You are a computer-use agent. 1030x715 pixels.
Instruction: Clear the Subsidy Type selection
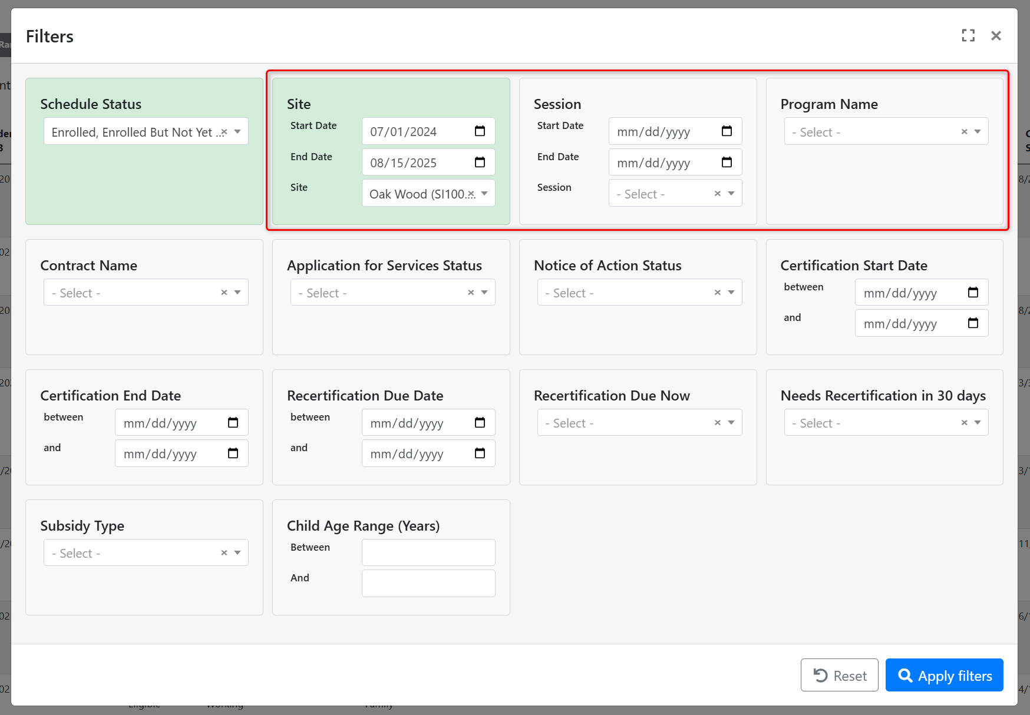tap(224, 553)
